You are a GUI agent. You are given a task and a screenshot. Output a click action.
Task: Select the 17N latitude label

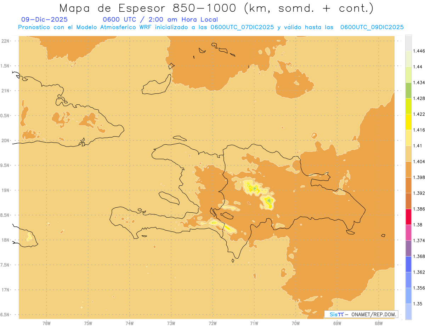point(6,290)
